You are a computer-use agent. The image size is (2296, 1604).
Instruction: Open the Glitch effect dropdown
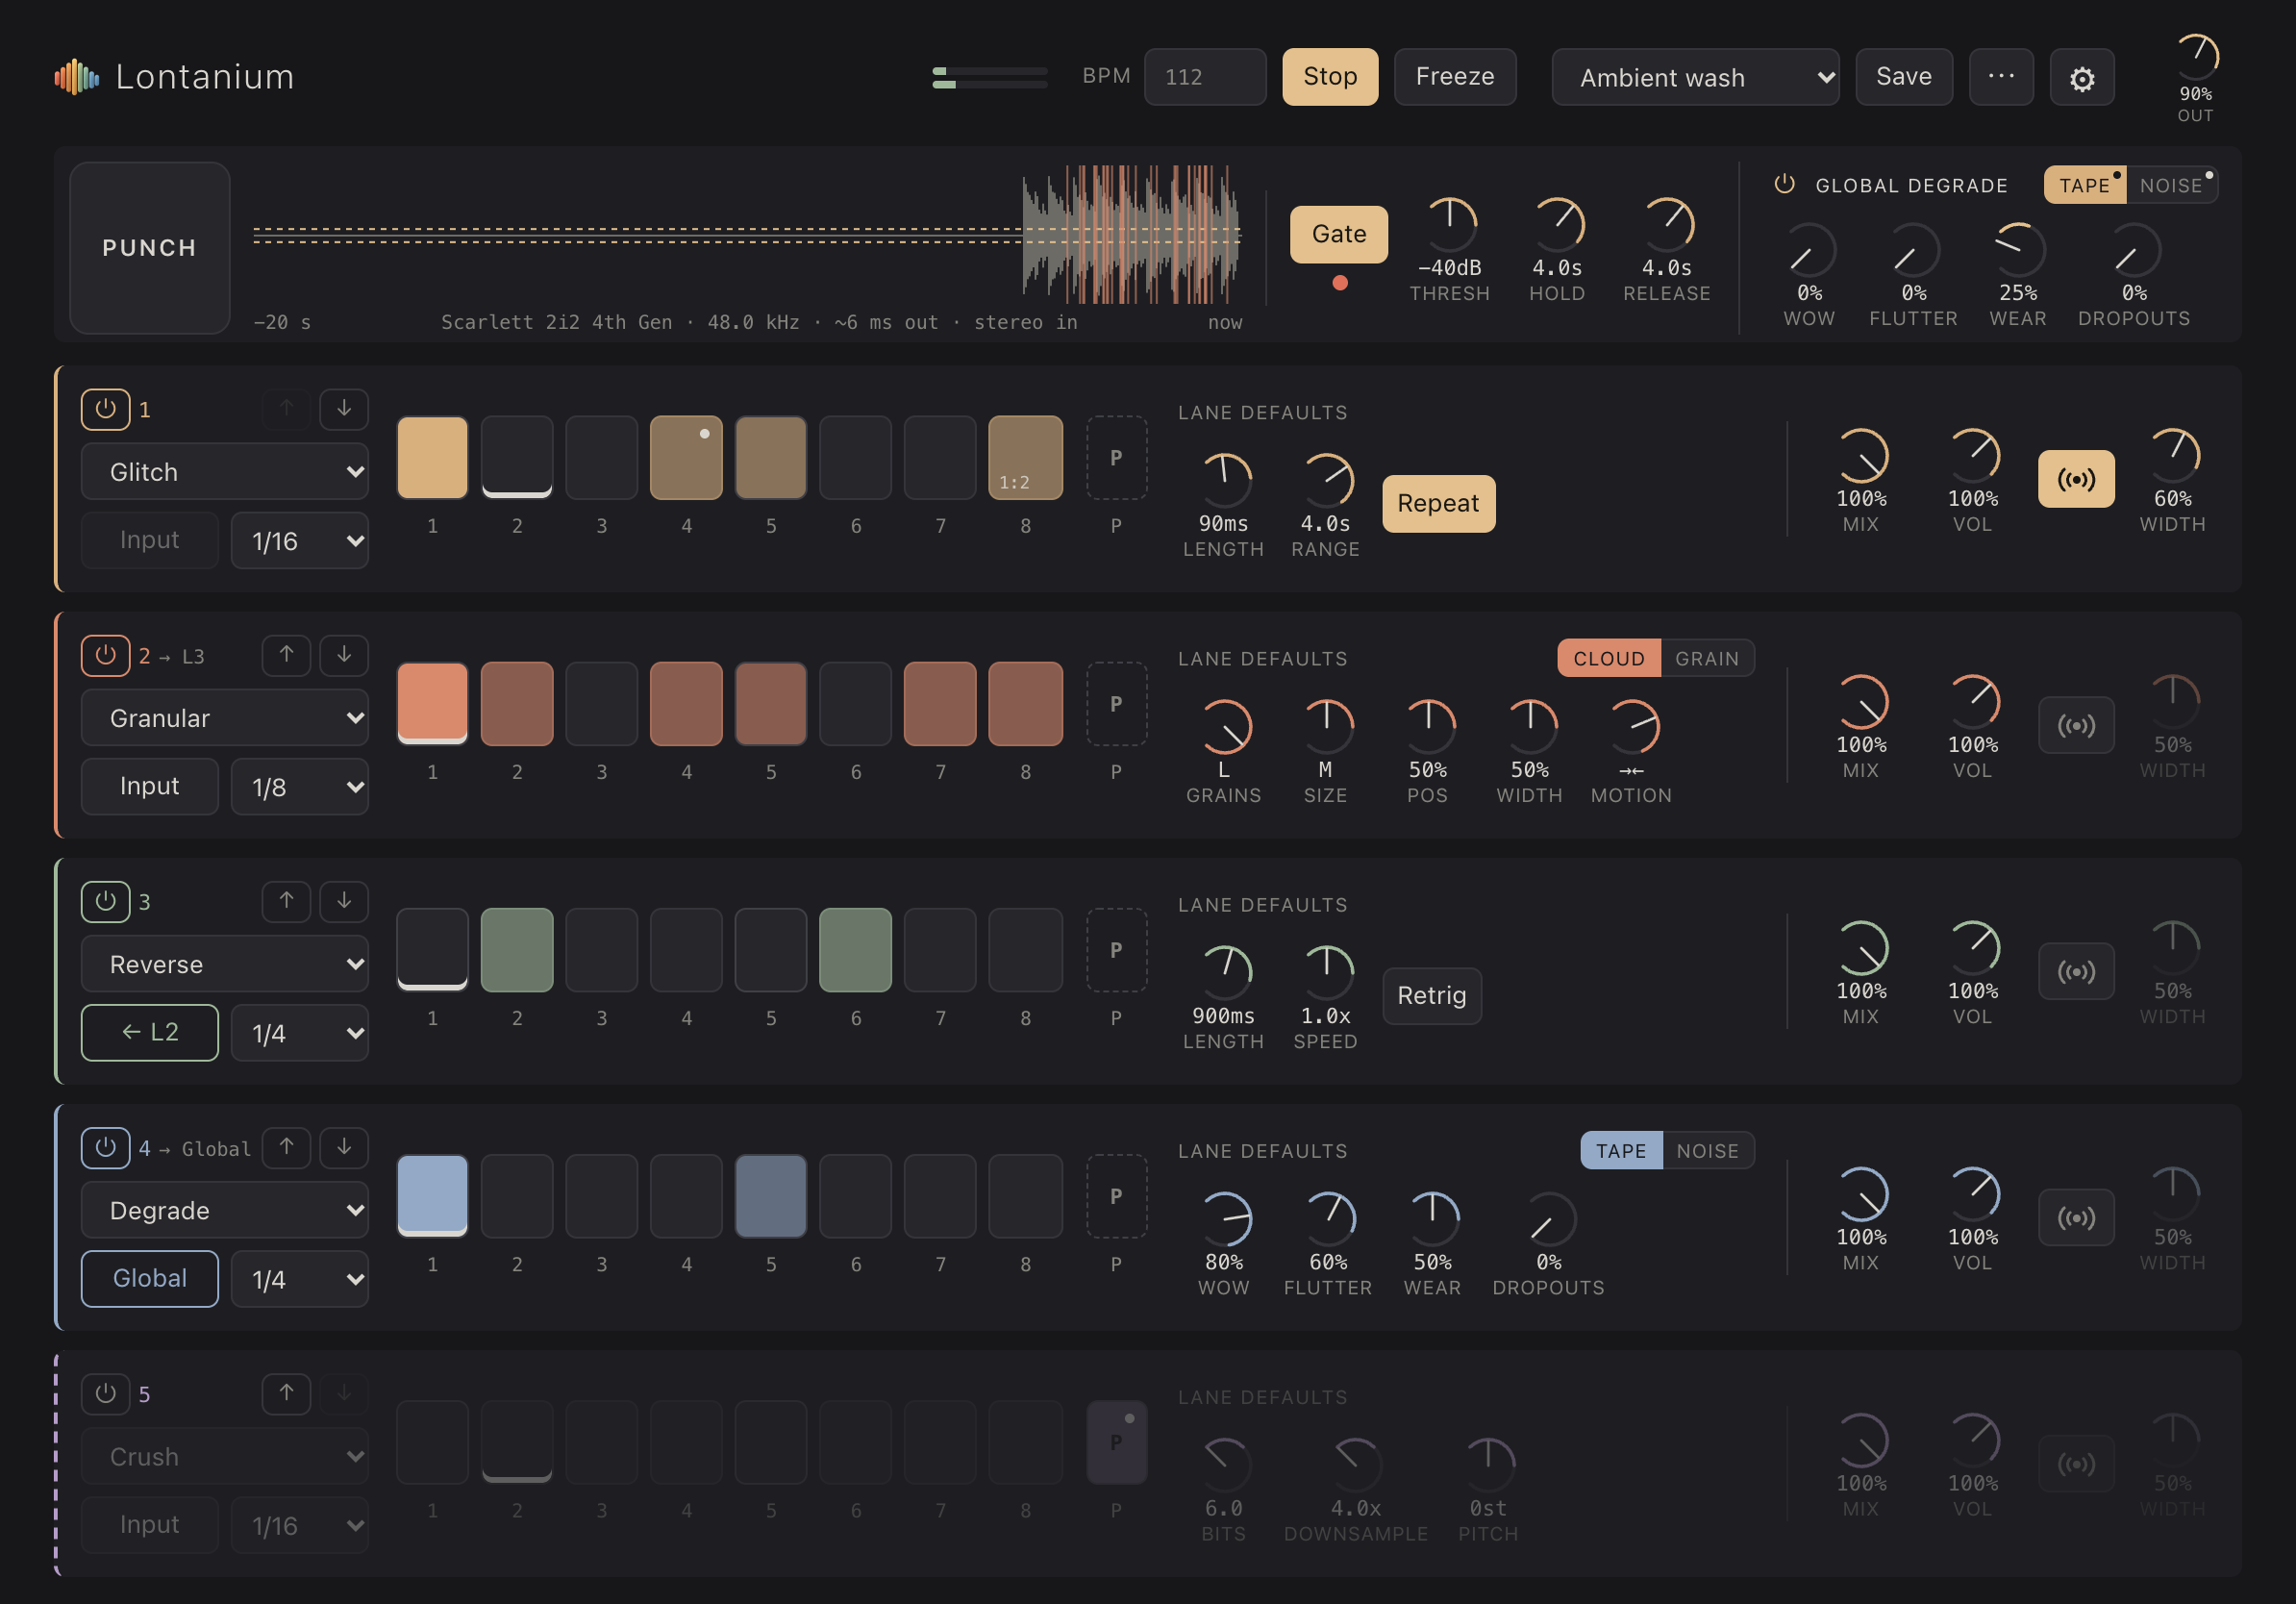click(x=224, y=471)
